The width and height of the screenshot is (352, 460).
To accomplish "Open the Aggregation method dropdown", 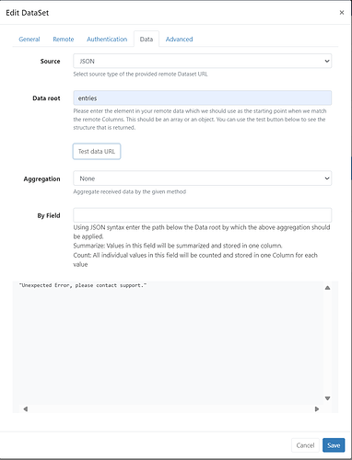I will tap(203, 178).
